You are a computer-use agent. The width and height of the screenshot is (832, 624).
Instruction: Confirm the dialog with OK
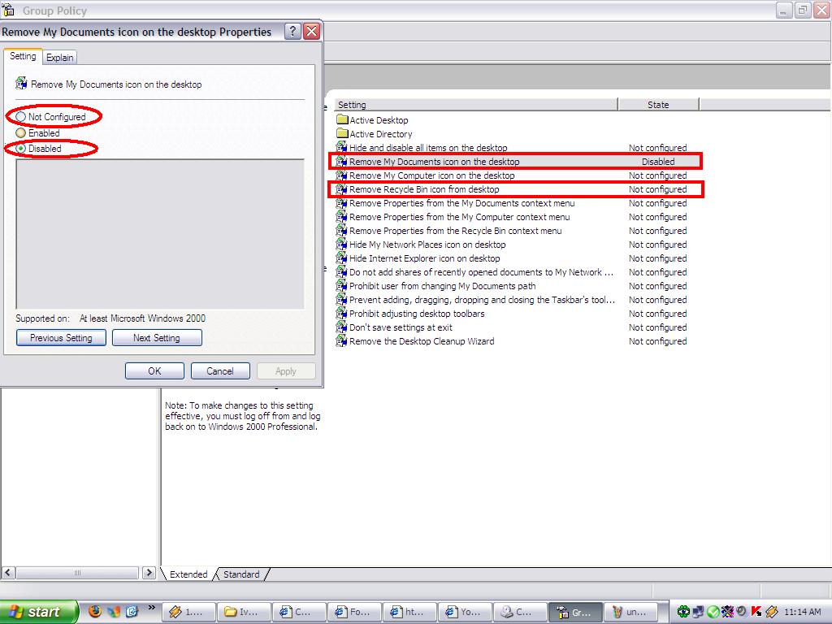point(154,370)
